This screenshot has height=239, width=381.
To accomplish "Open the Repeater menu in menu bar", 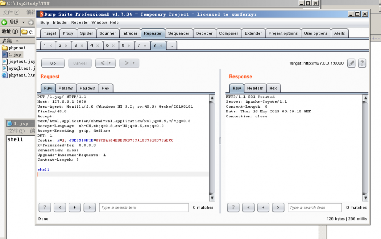I will tap(80, 22).
